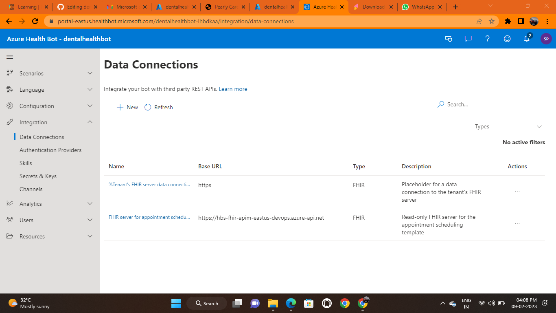Click the Language sidebar icon
The width and height of the screenshot is (556, 313).
tap(10, 90)
